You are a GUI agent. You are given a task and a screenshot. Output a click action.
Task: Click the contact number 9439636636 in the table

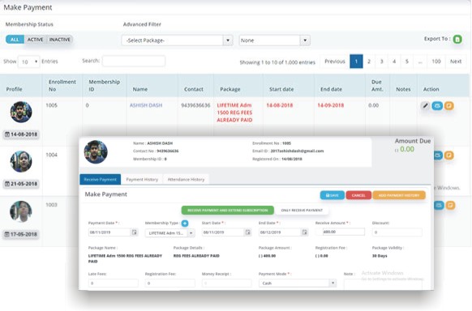pos(195,105)
